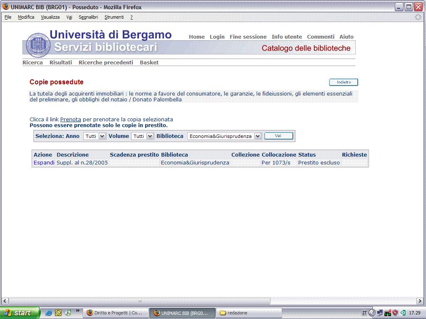Open the Windows Start menu
Screen dimensions: 426x319
click(20, 313)
